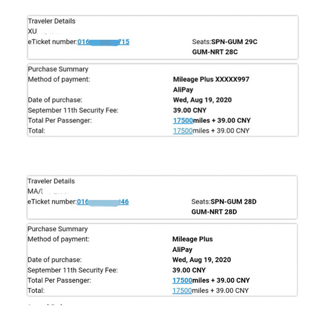Click the second Traveler Details heading
This screenshot has width=321, height=320.
(x=51, y=181)
